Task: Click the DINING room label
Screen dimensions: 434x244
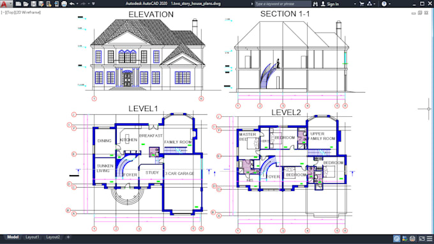Action: click(x=104, y=141)
